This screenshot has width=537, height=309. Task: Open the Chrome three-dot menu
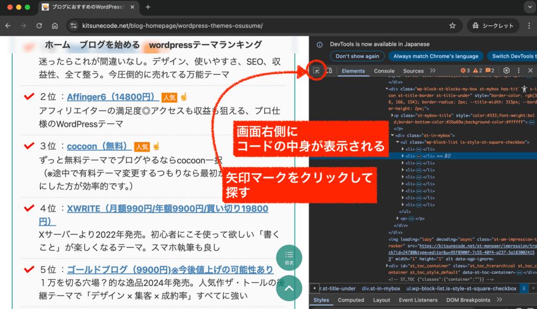click(529, 26)
